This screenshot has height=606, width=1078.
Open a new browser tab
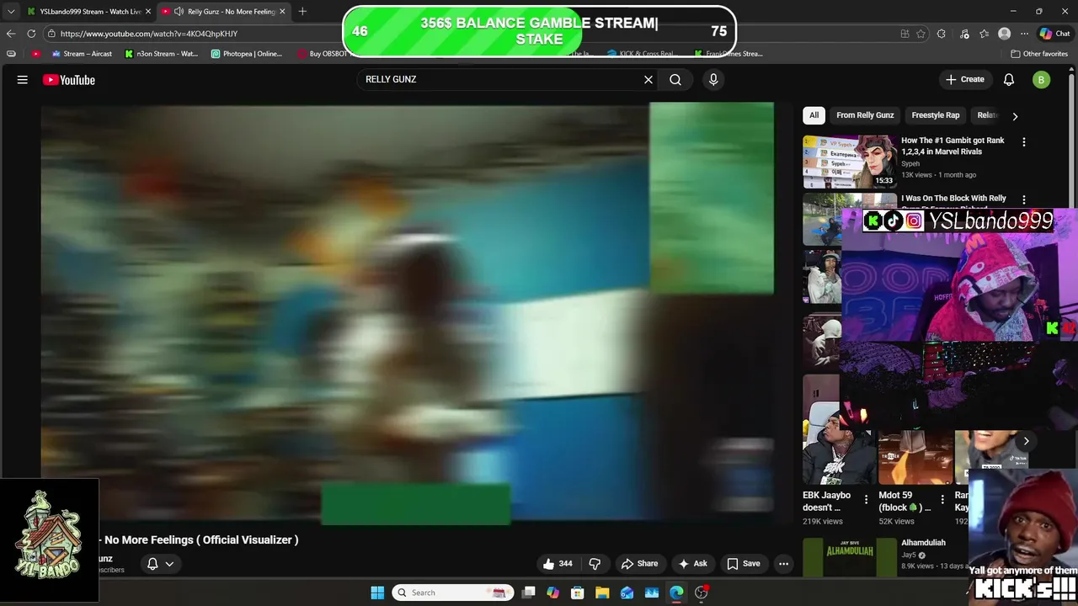302,12
